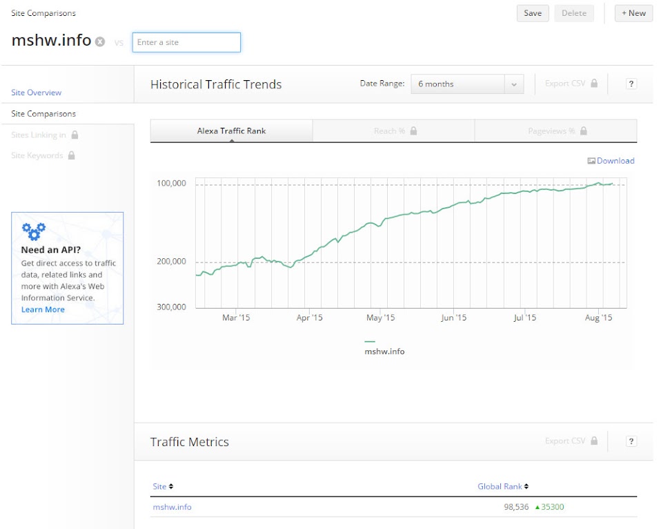661x529 pixels.
Task: Open the Site Overview link
Action: tap(37, 93)
